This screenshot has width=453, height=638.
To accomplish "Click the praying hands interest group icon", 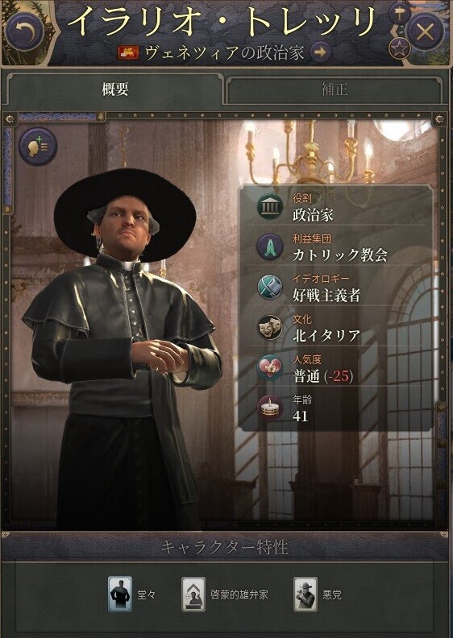I will [270, 246].
